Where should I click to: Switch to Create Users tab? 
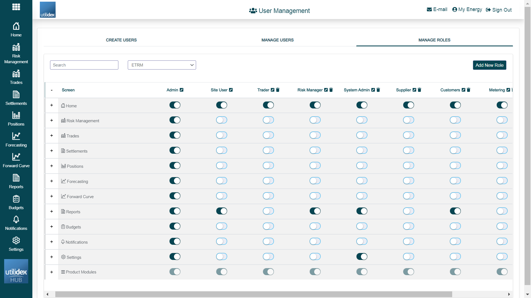(121, 40)
